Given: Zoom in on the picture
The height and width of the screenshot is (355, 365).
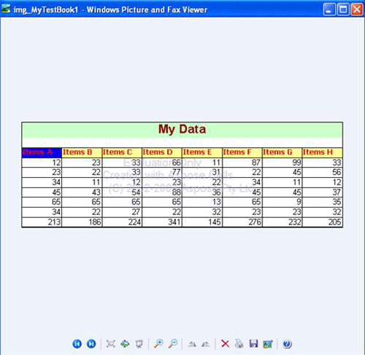Looking at the screenshot, I should tap(158, 344).
